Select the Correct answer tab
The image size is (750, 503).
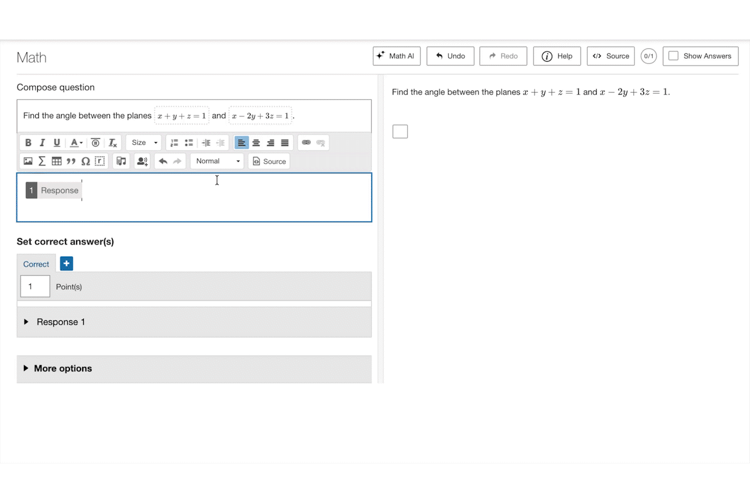36,264
